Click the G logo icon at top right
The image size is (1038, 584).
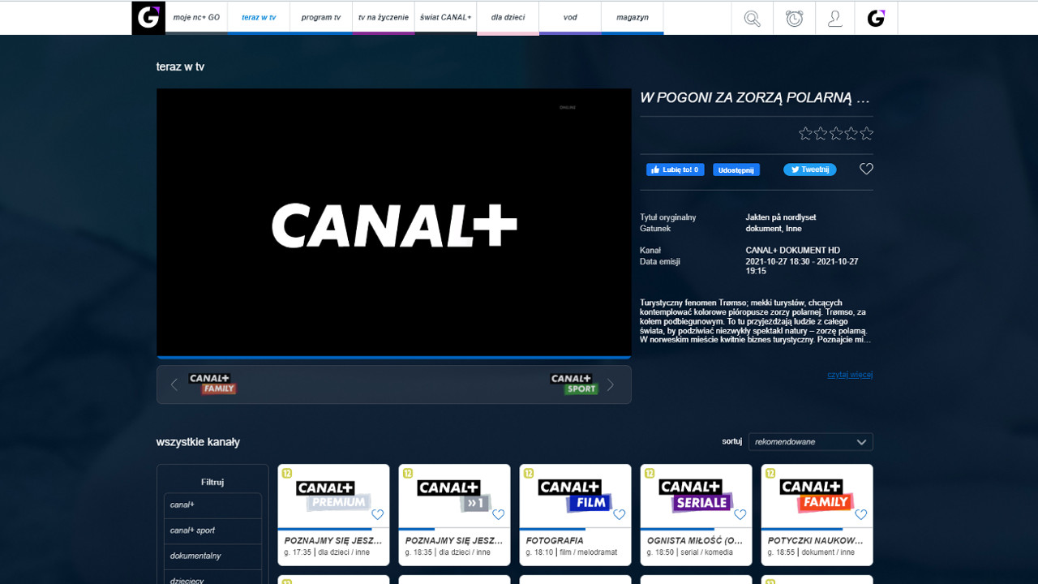(x=876, y=18)
